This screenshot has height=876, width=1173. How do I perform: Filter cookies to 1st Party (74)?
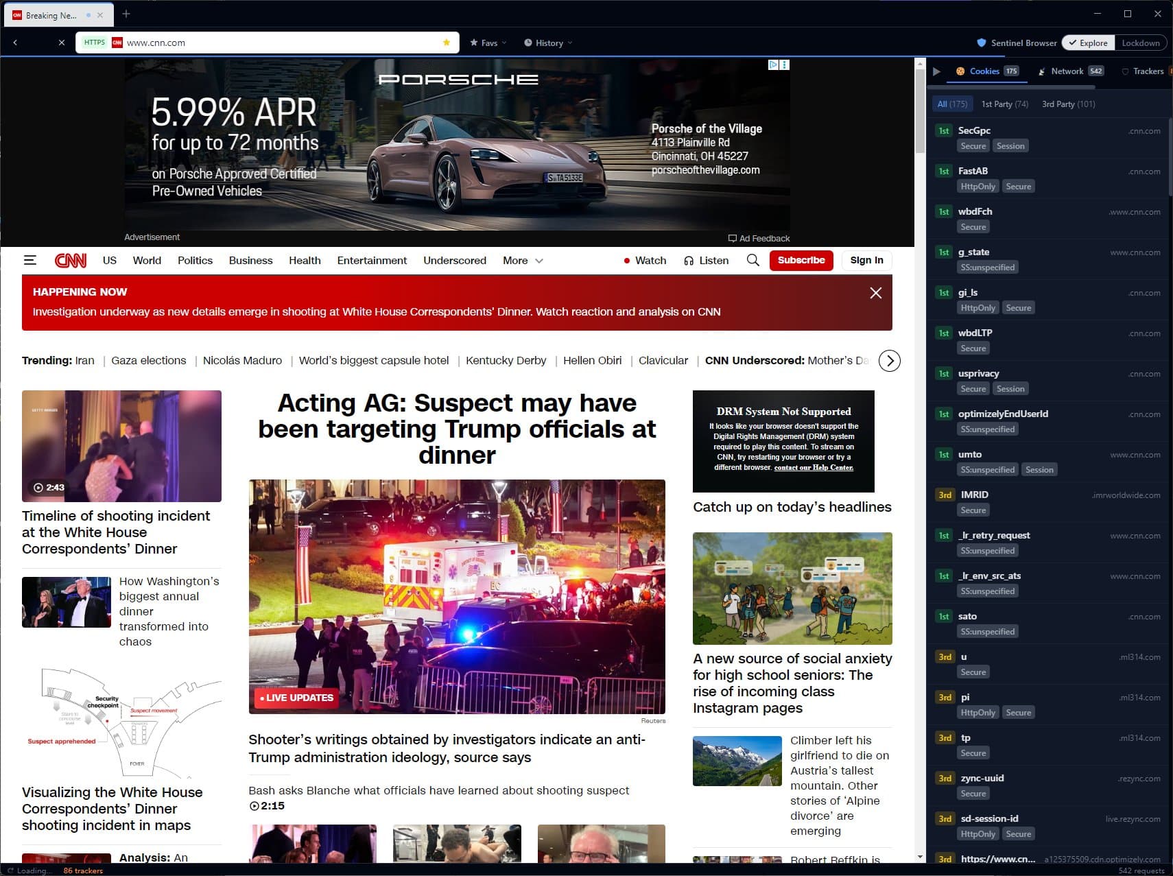[x=1005, y=104]
